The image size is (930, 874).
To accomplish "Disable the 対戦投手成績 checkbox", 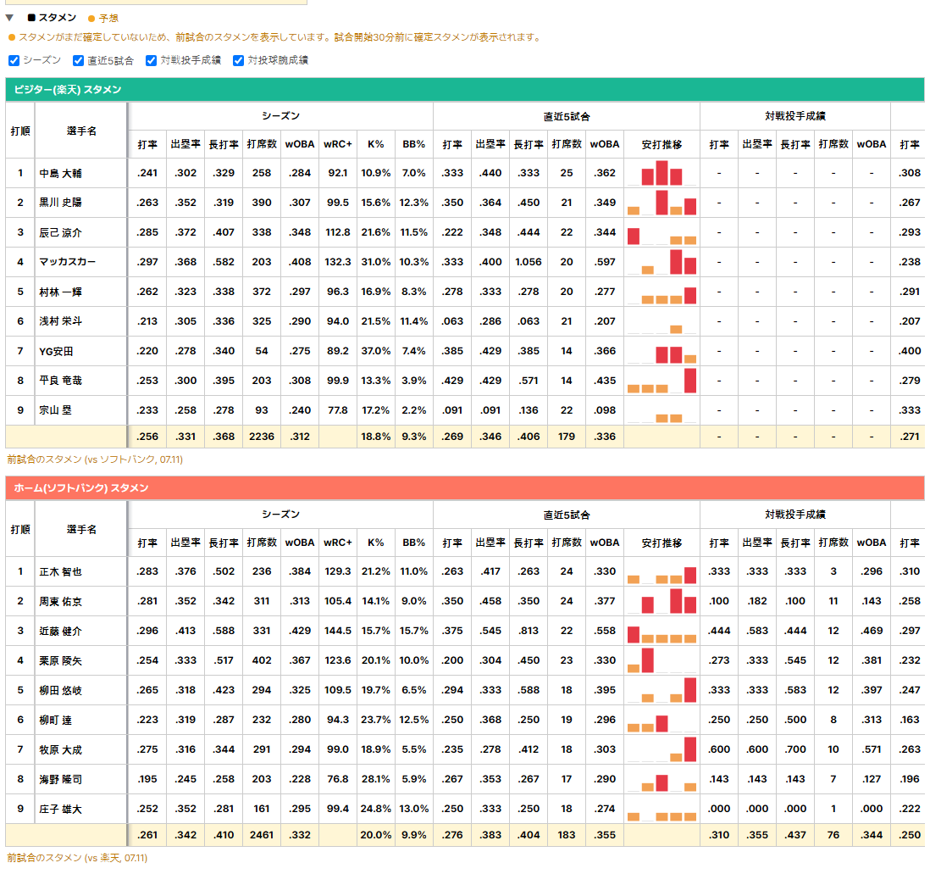I will coord(152,60).
